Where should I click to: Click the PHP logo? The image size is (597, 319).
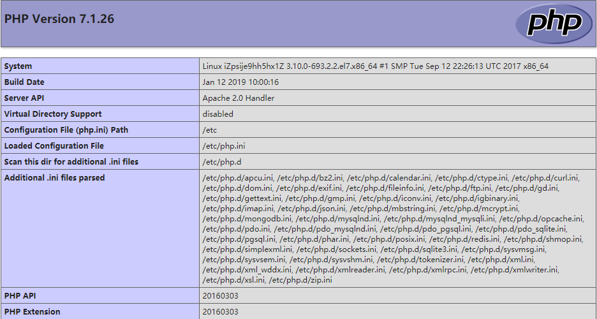pos(554,24)
